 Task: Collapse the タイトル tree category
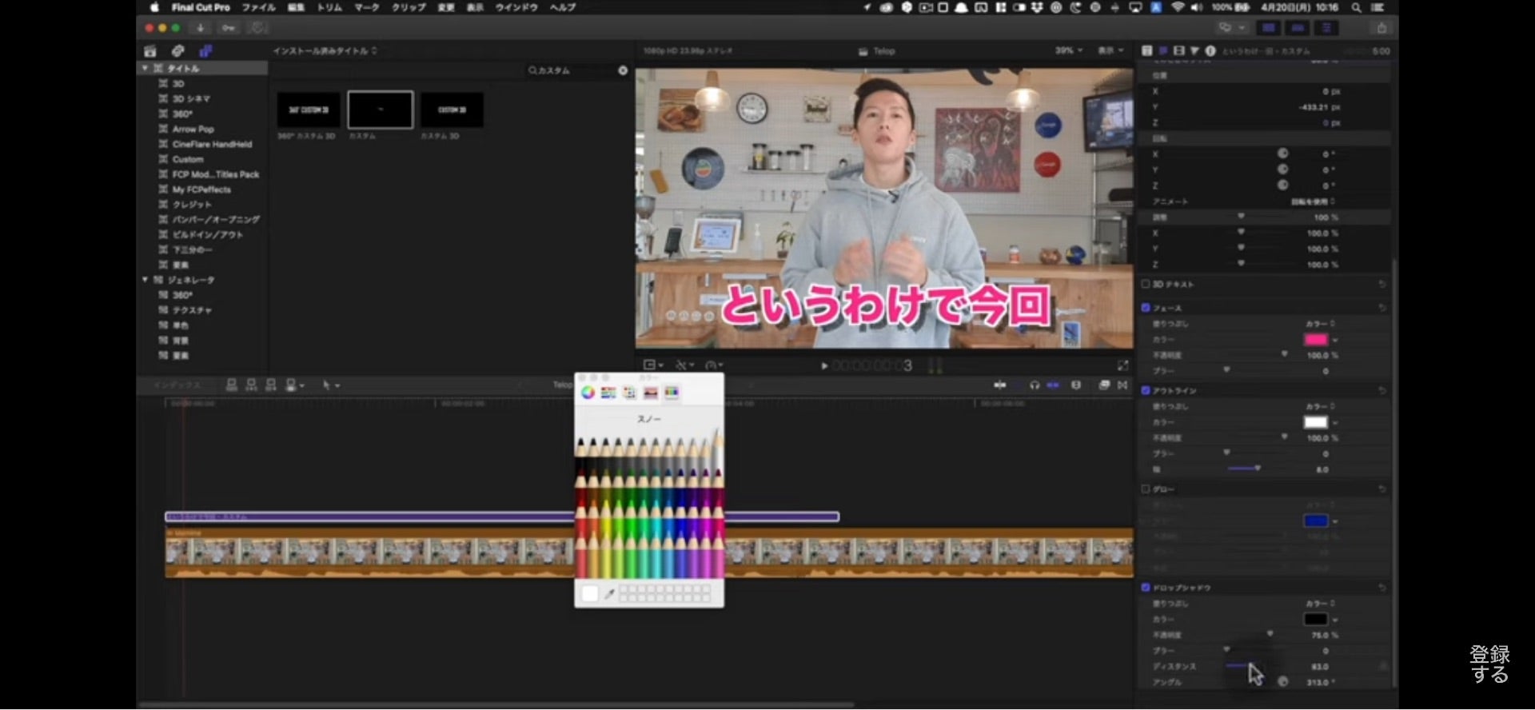point(145,69)
